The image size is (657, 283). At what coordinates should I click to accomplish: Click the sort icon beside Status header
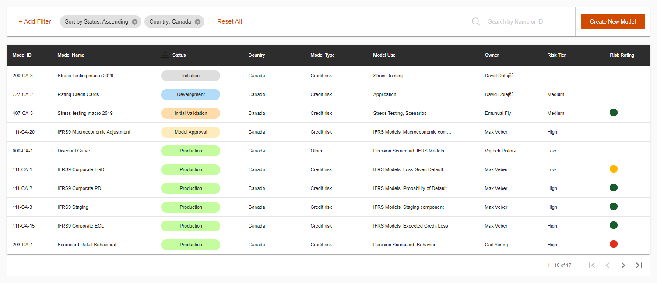click(165, 55)
